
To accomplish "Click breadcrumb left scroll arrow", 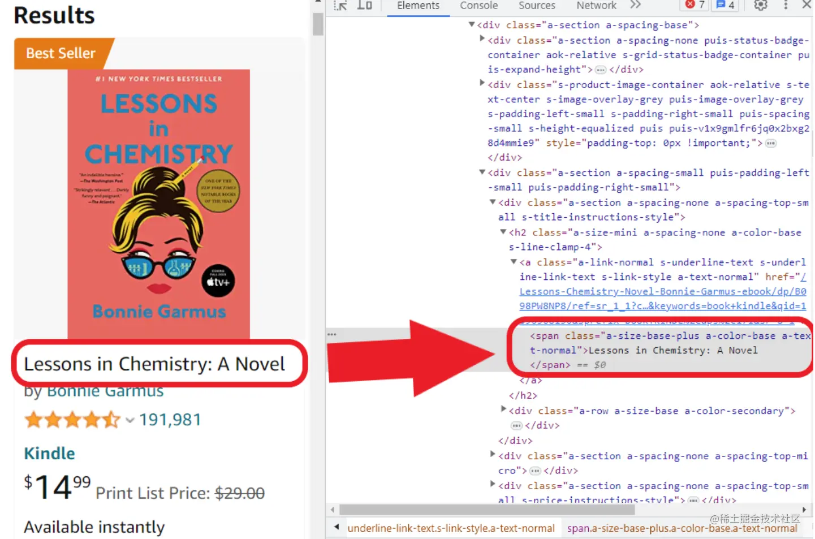I will (337, 527).
